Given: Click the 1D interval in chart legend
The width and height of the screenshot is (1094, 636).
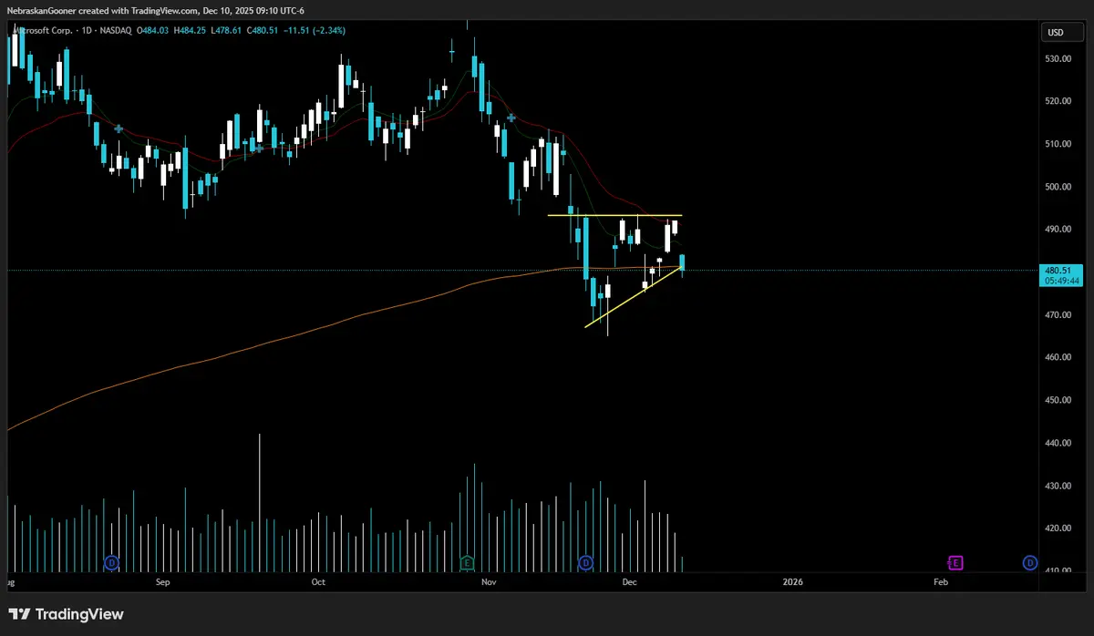Looking at the screenshot, I should point(87,30).
